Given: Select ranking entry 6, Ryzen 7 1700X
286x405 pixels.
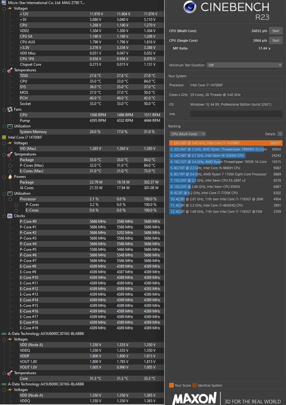Looking at the screenshot, I should pyautogui.click(x=226, y=174).
